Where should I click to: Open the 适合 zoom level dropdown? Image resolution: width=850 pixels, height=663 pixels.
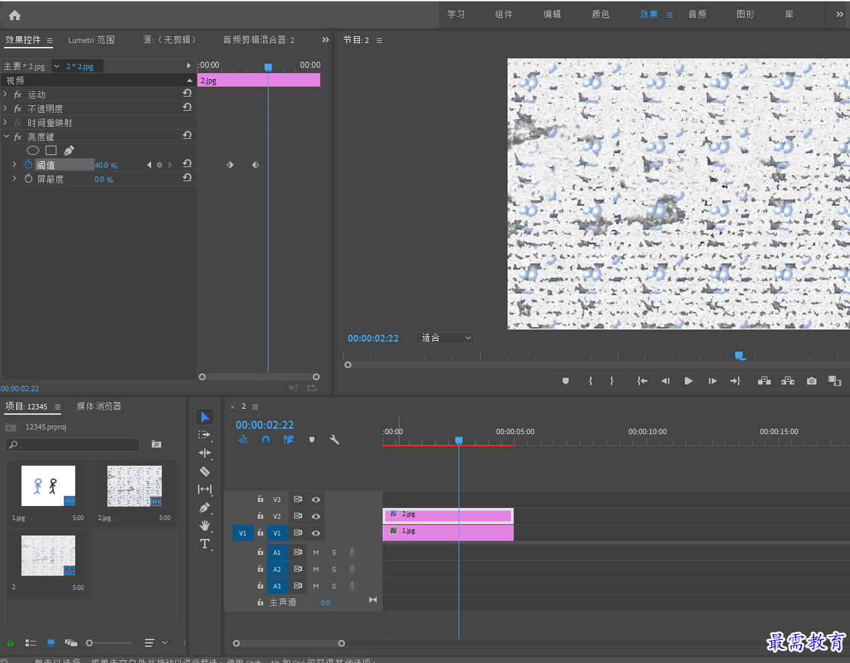pyautogui.click(x=446, y=338)
